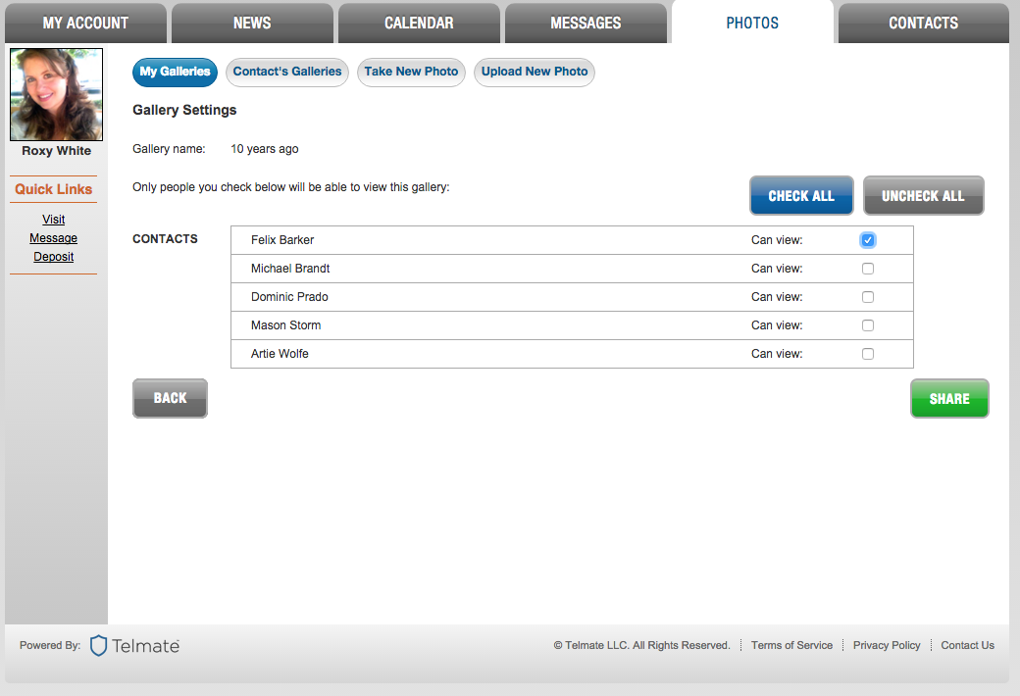Viewport: 1020px width, 696px height.
Task: Allow Mason Storm to view gallery
Action: pyautogui.click(x=867, y=325)
